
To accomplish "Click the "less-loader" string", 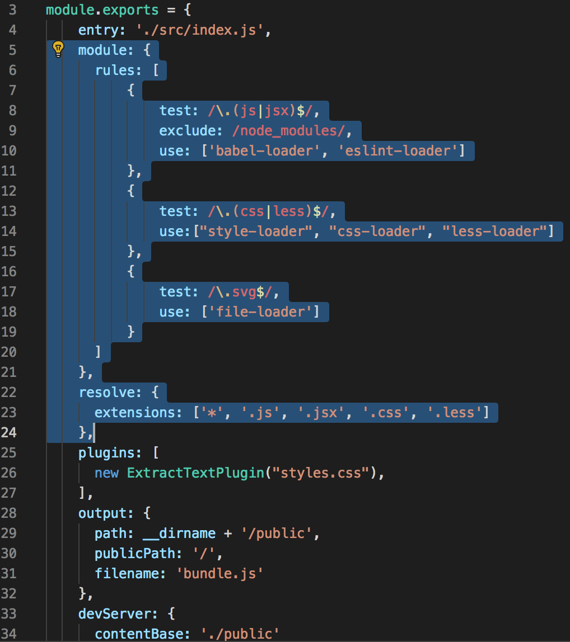I will (x=494, y=232).
